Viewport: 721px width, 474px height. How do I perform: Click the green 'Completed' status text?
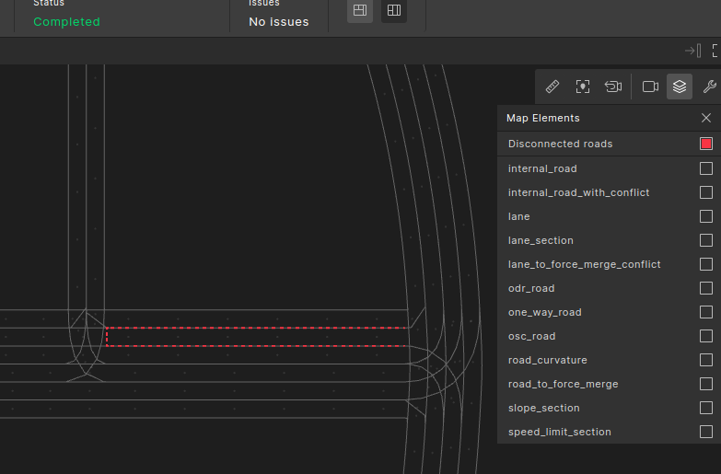click(66, 21)
